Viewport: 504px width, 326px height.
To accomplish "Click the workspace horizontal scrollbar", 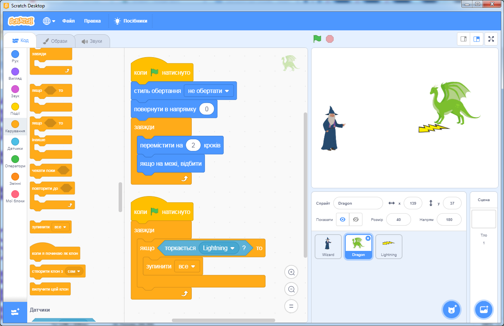I will coord(223,321).
